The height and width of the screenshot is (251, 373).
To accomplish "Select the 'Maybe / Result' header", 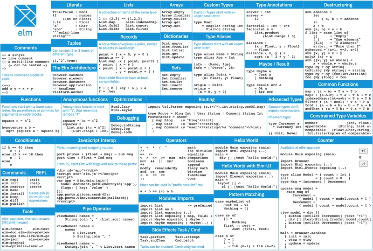I will [274, 64].
